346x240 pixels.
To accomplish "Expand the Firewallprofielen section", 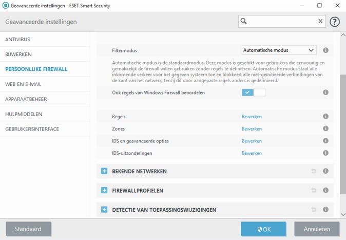I will click(x=104, y=191).
